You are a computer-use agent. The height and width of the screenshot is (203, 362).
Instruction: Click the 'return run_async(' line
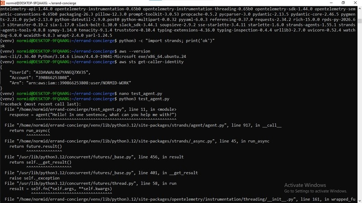tap(30, 131)
